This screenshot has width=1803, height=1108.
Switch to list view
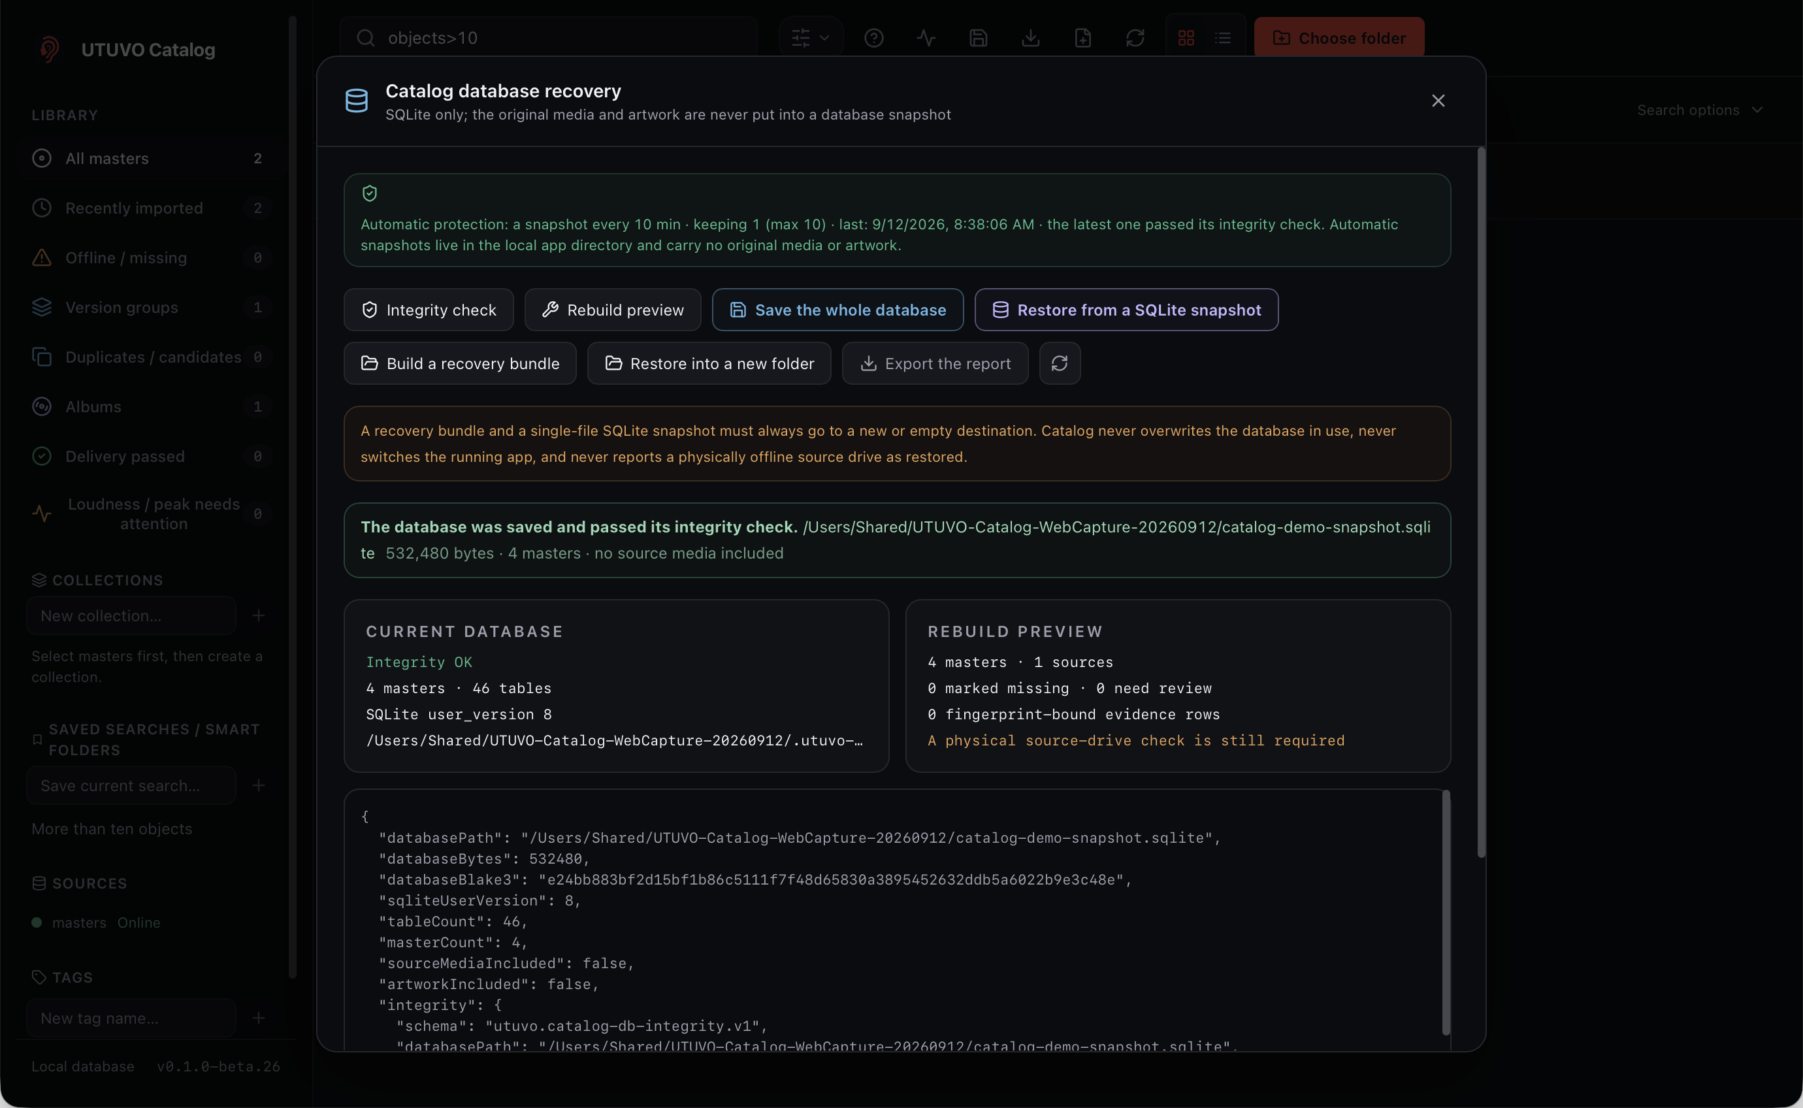pos(1223,37)
